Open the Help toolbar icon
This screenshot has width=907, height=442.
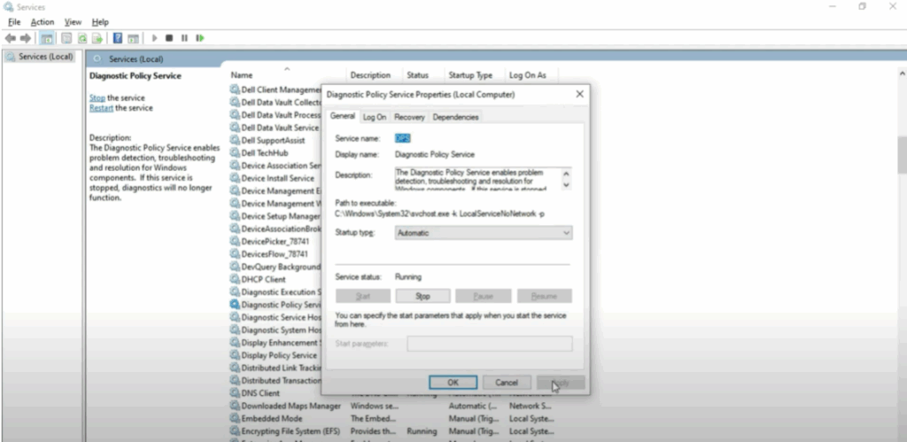pyautogui.click(x=118, y=38)
